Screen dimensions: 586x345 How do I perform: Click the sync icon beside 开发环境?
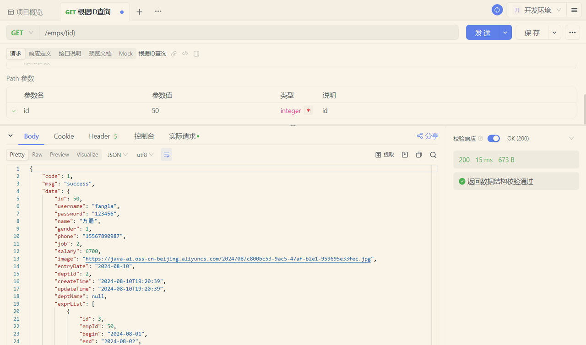pos(497,10)
